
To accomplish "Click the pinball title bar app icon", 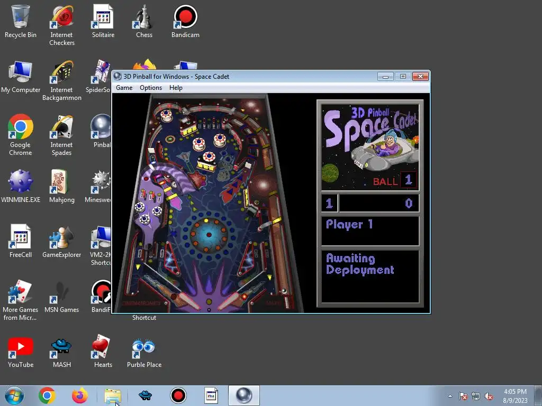I will click(118, 76).
